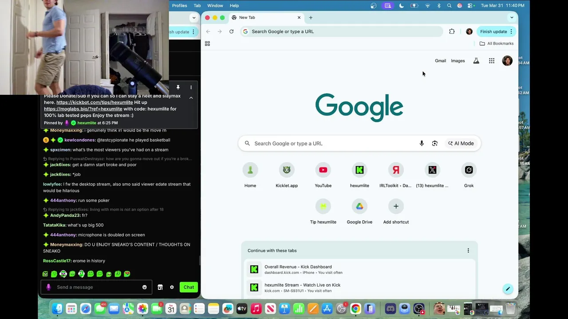
Task: Open the chat shop icon
Action: click(x=160, y=287)
